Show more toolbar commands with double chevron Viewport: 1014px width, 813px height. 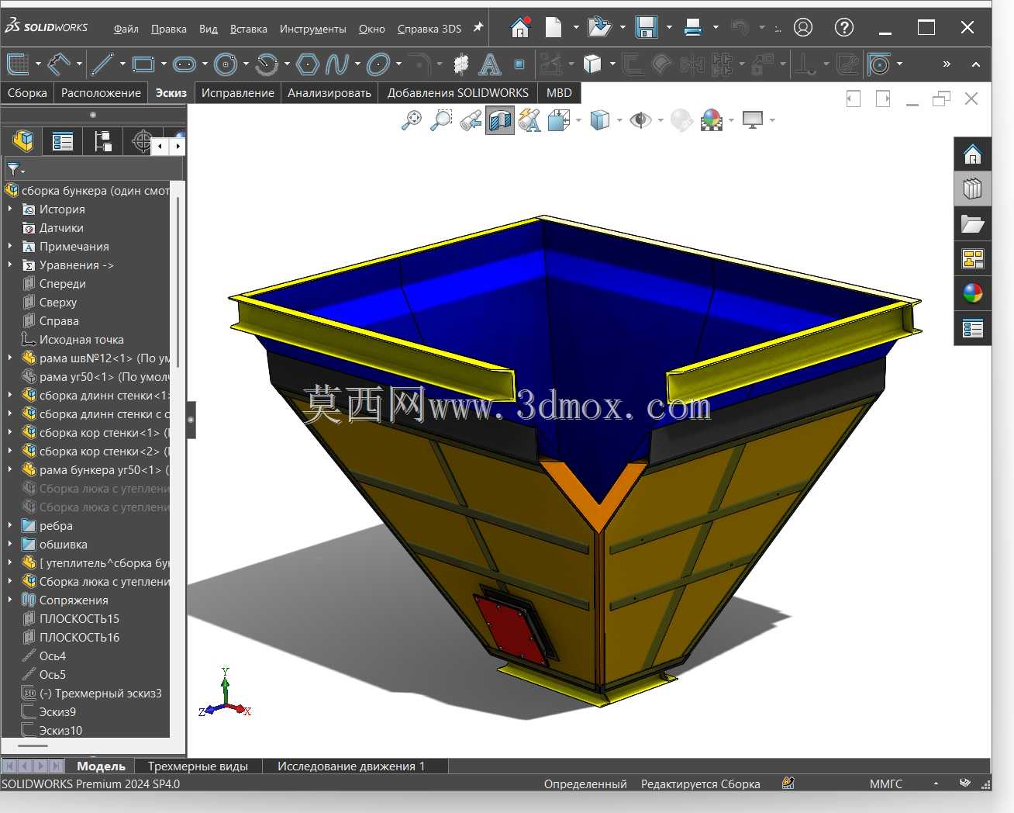947,64
